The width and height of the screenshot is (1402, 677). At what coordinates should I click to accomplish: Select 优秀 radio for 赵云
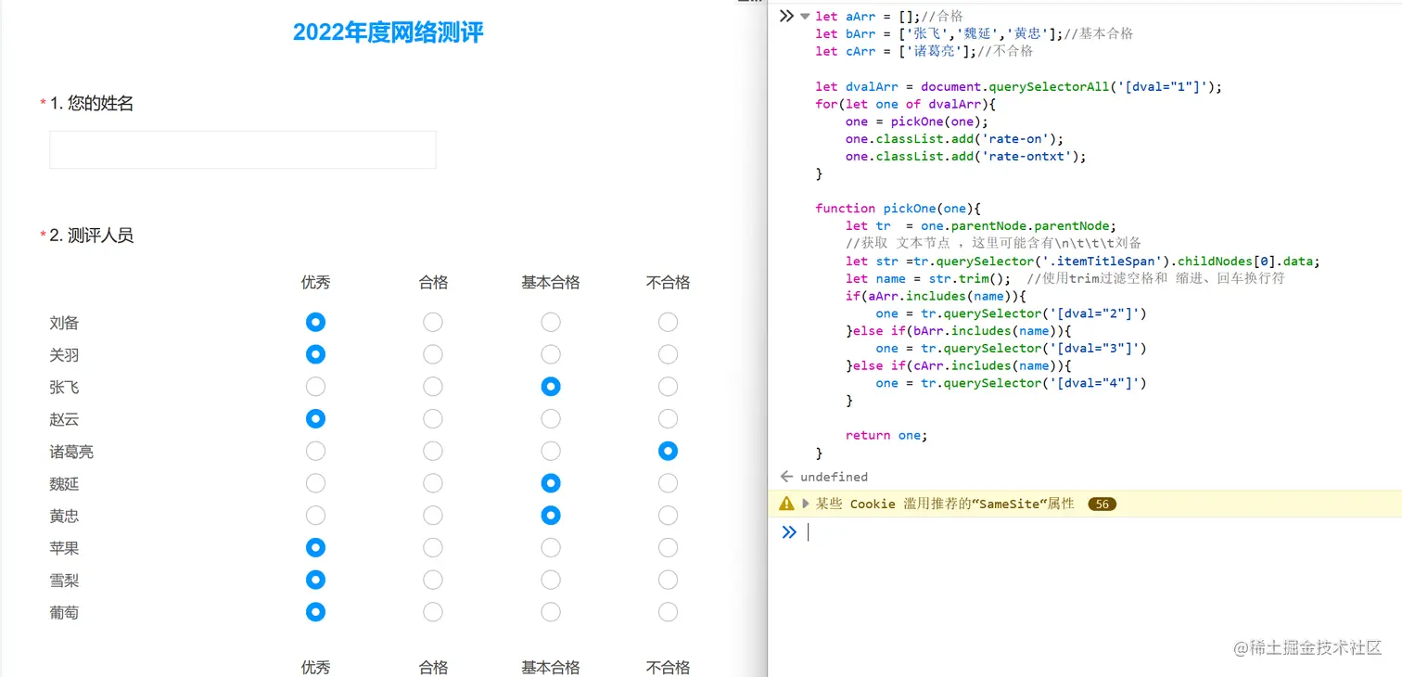pos(315,419)
